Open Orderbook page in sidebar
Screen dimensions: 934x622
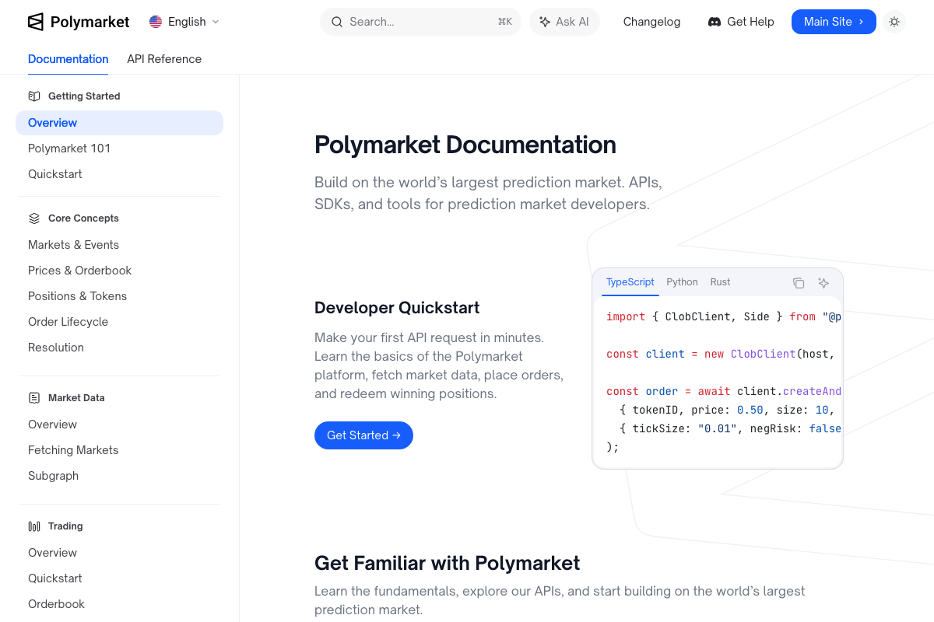click(119, 604)
